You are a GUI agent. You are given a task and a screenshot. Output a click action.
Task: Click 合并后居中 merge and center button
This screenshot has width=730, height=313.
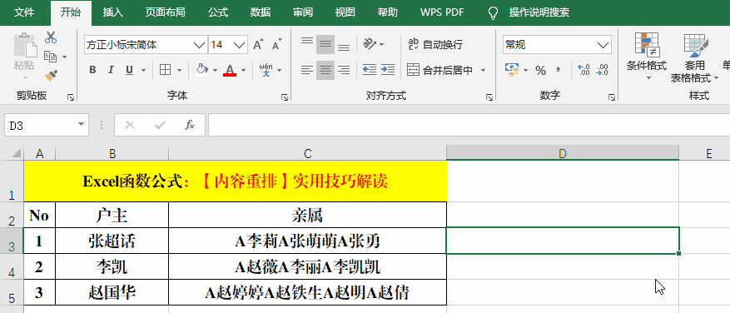pyautogui.click(x=441, y=70)
